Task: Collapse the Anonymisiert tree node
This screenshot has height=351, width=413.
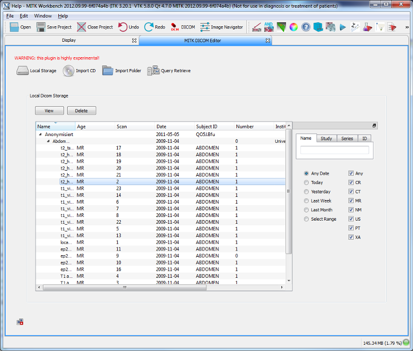Action: click(x=40, y=135)
